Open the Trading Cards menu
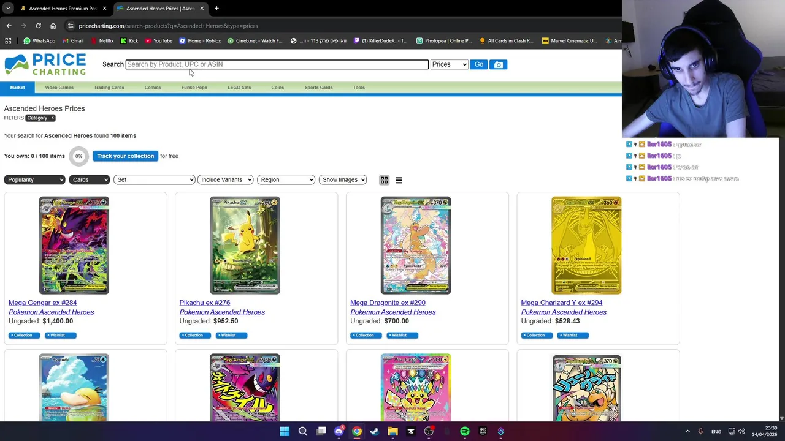Image resolution: width=785 pixels, height=441 pixels. 109,88
